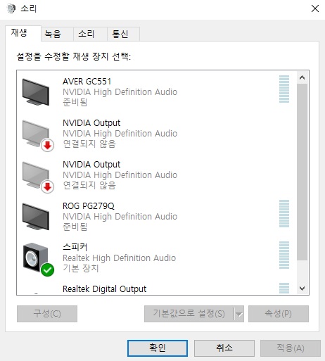Click the 속성(P) button
This screenshot has width=325, height=361.
[279, 314]
